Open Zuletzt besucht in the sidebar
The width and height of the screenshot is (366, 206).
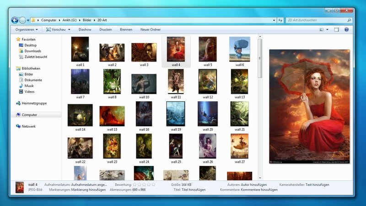(33, 57)
